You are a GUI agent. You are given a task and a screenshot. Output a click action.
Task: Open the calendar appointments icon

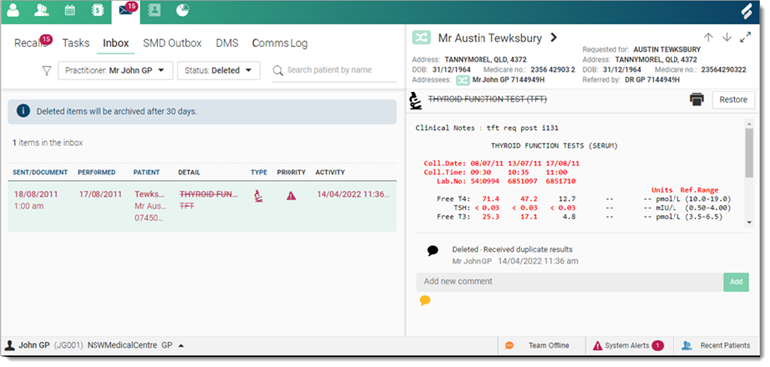[x=70, y=10]
